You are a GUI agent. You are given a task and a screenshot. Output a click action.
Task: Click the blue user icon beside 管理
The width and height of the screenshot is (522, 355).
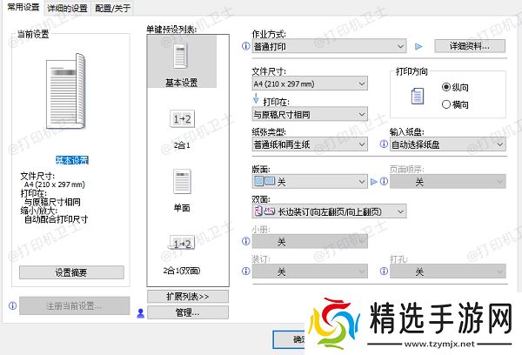tap(140, 313)
